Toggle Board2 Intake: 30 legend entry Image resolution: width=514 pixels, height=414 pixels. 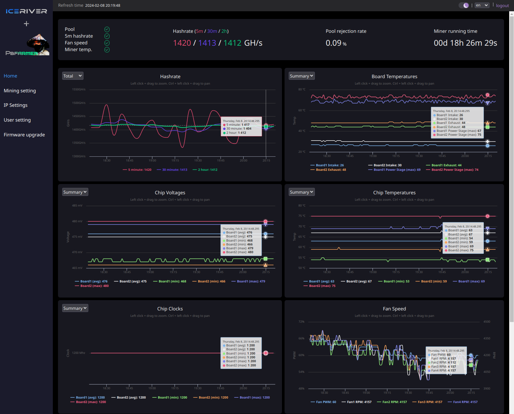click(385, 165)
